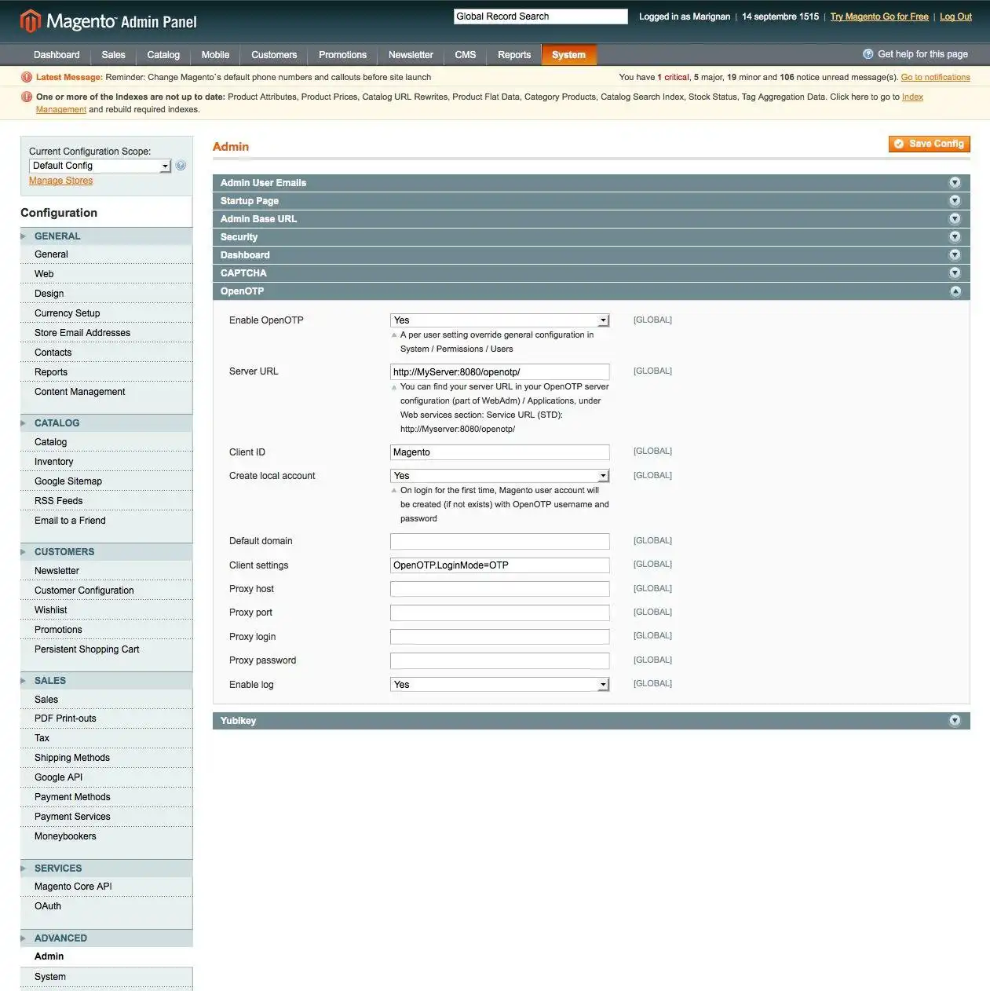Open the Reports top menu

(514, 55)
